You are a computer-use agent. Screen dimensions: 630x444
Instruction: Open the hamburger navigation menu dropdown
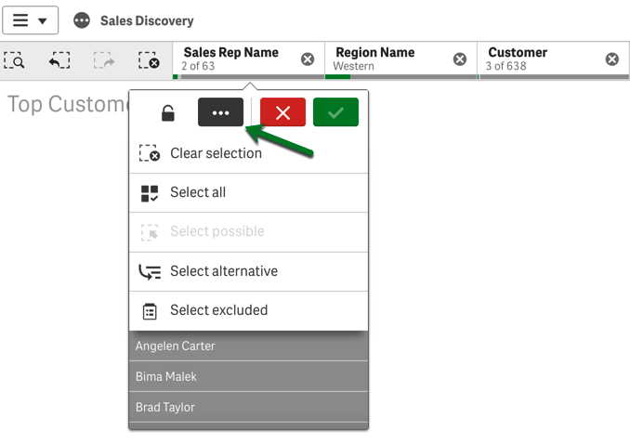(30, 20)
